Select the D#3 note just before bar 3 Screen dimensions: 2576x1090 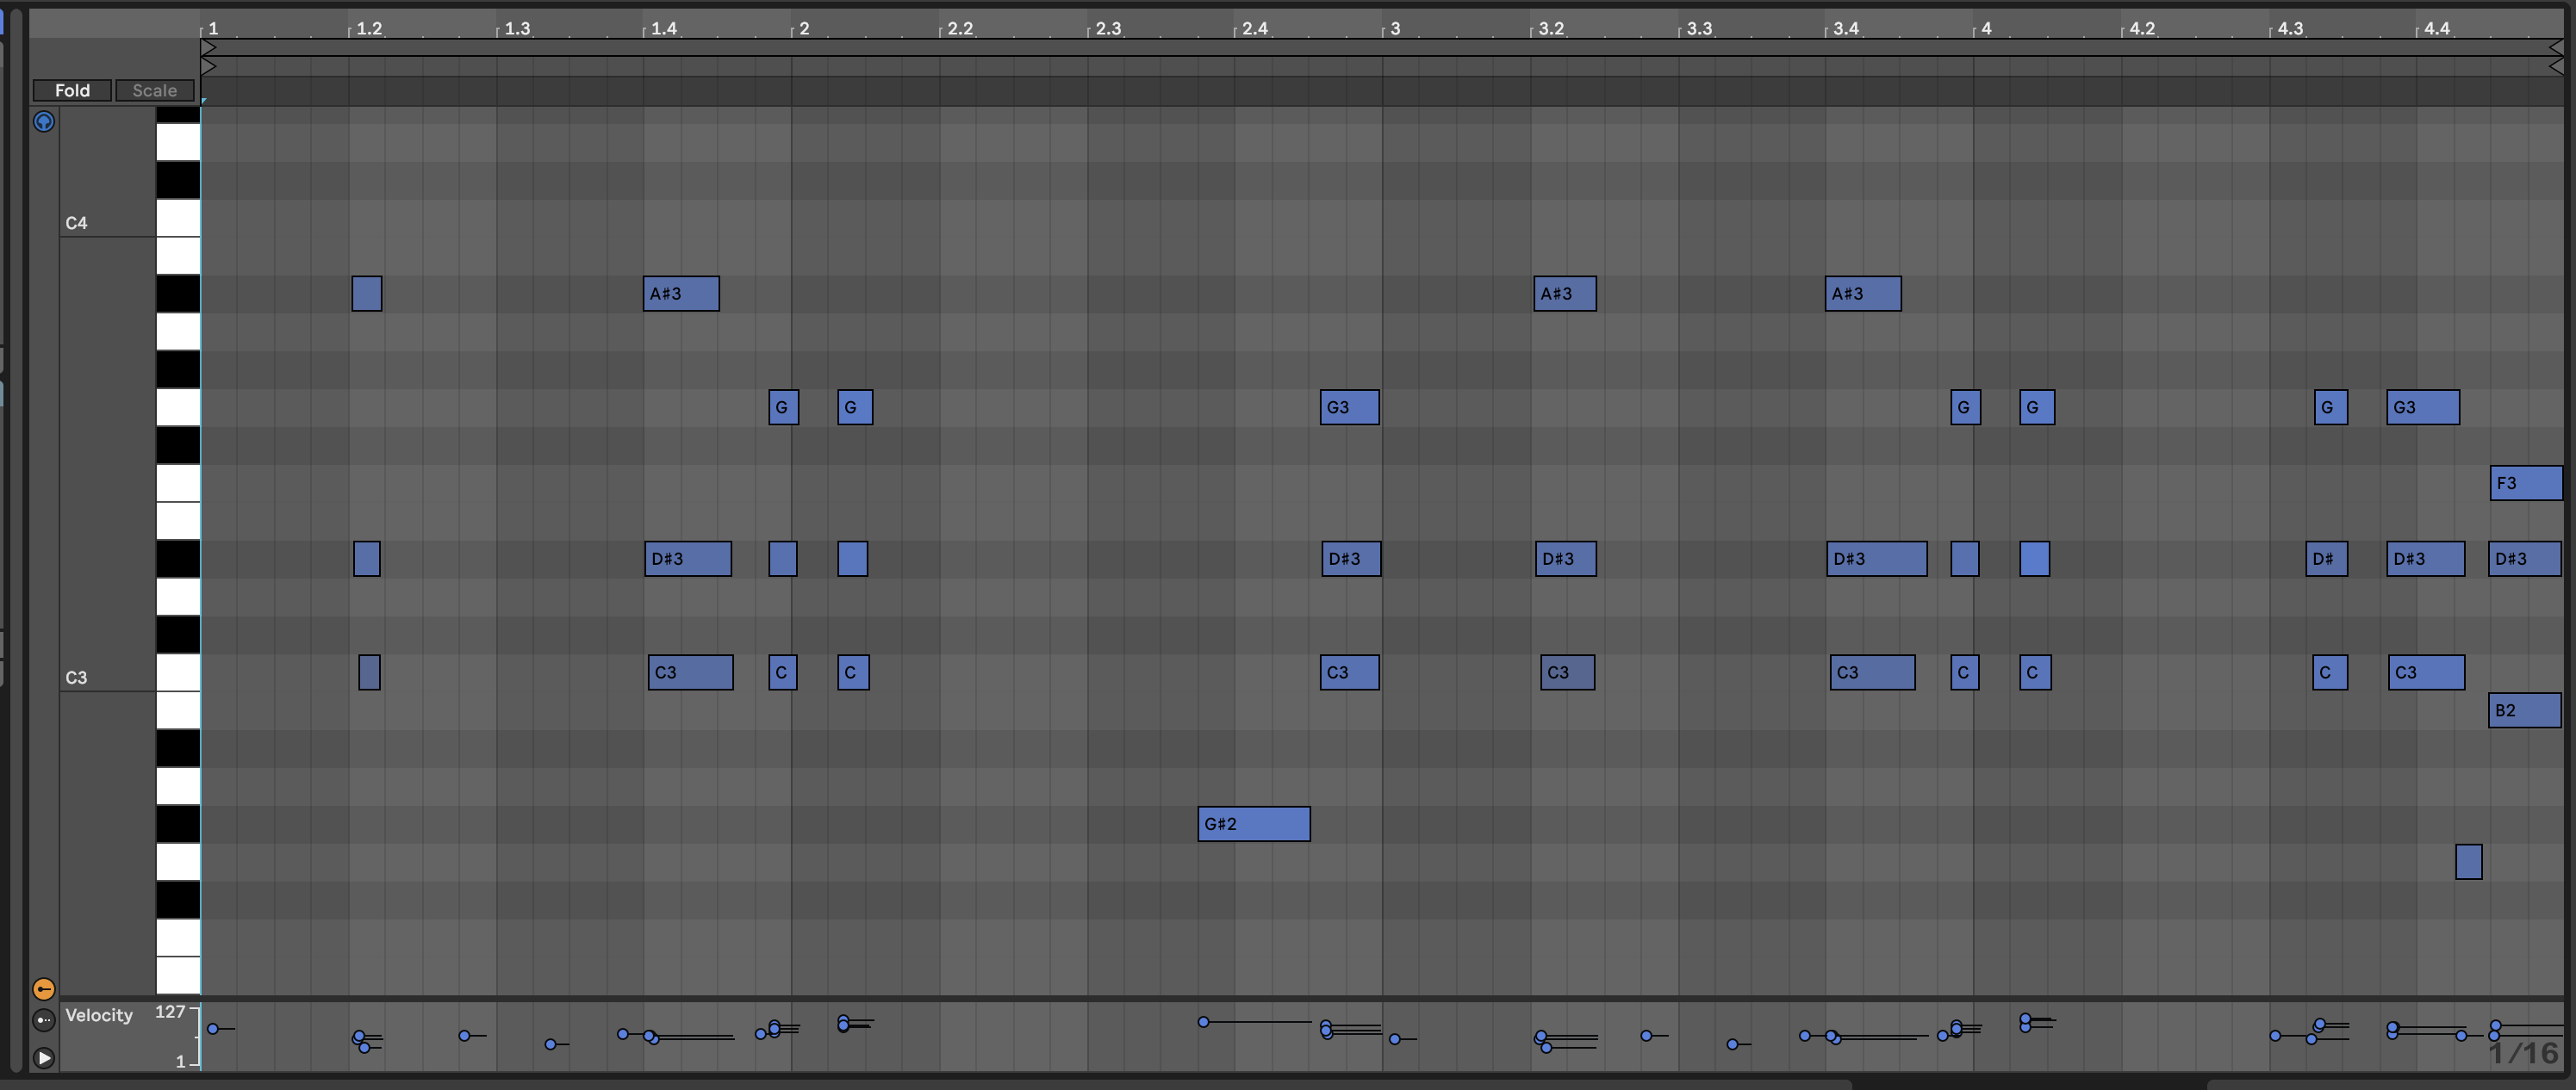click(1351, 559)
